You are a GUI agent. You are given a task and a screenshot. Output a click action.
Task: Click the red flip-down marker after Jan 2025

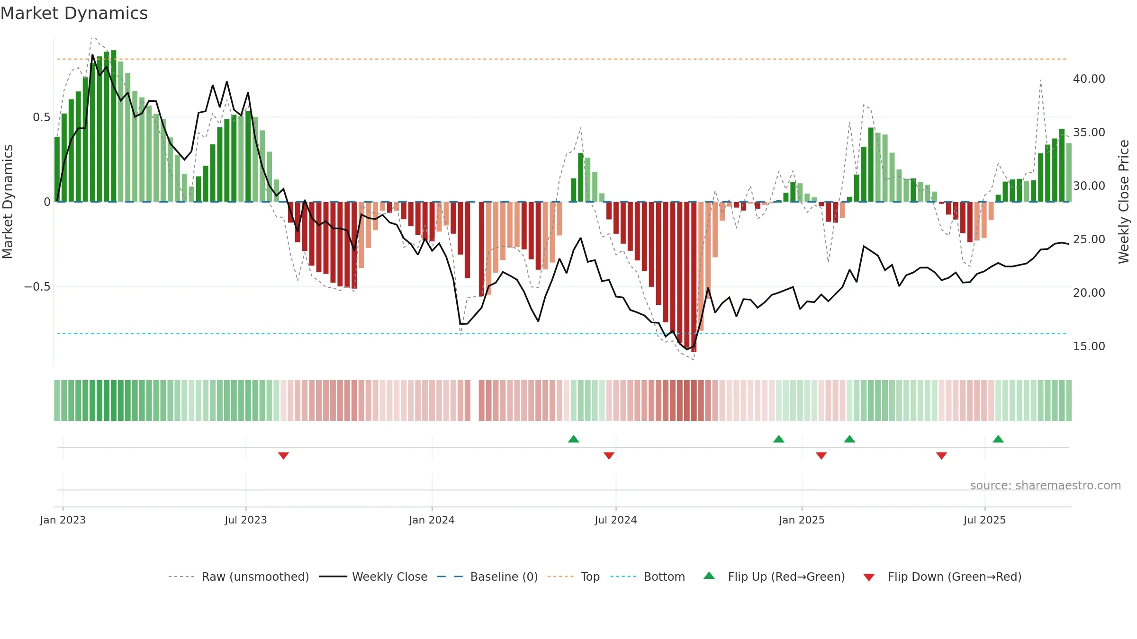821,455
